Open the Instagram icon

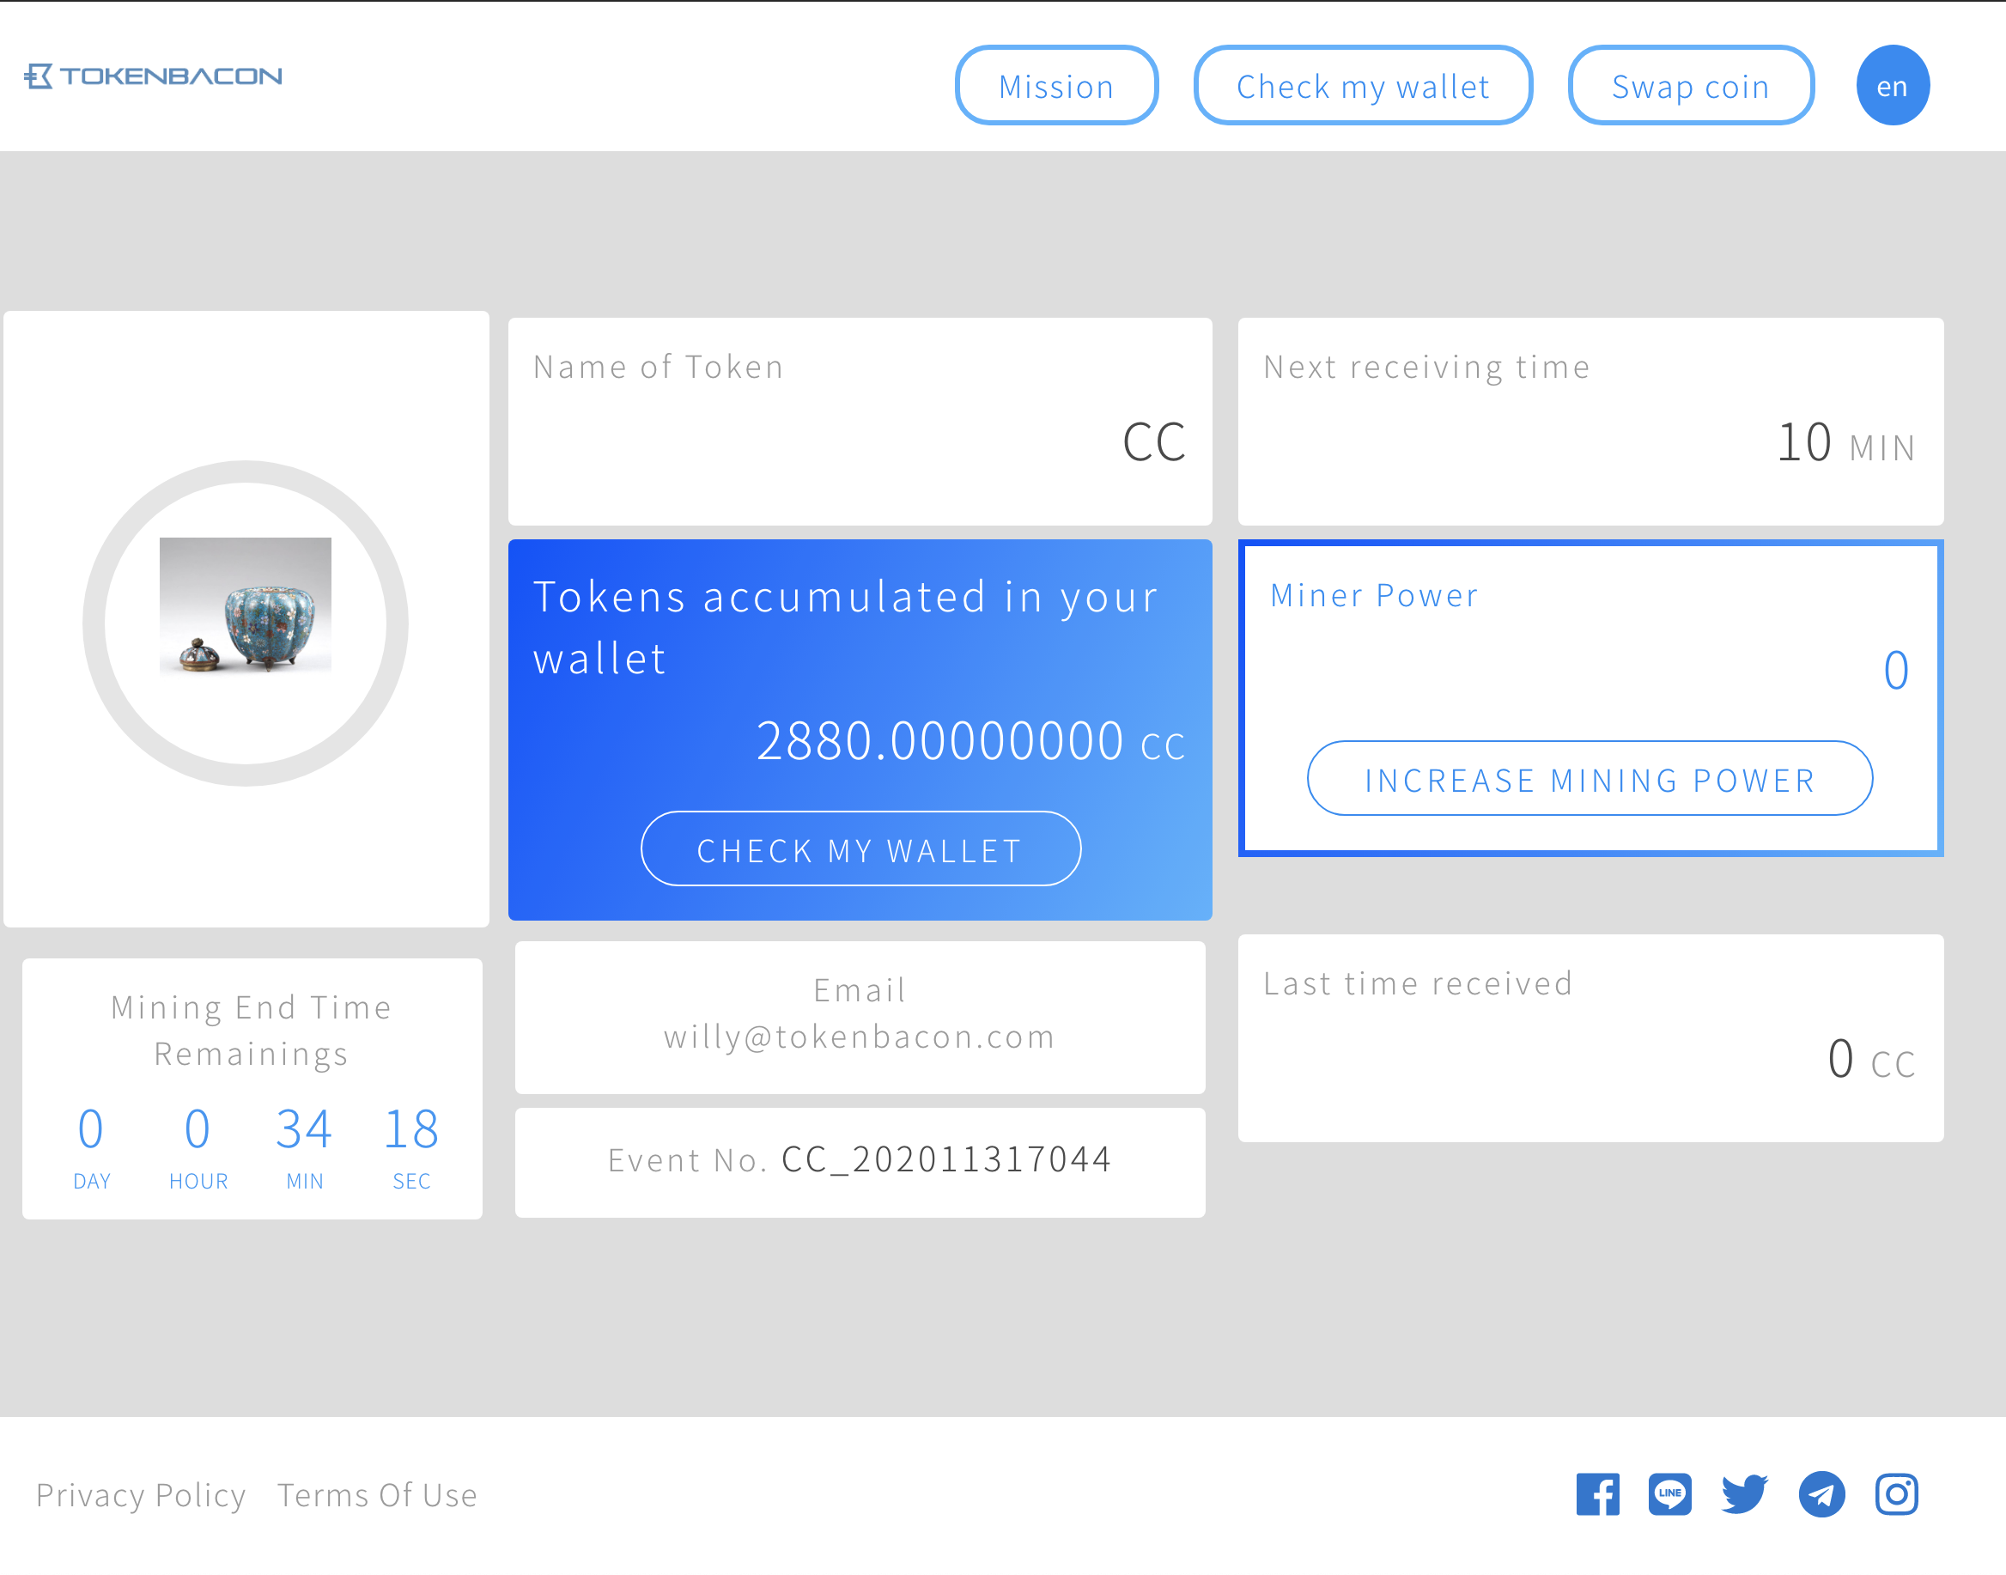coord(1896,1494)
